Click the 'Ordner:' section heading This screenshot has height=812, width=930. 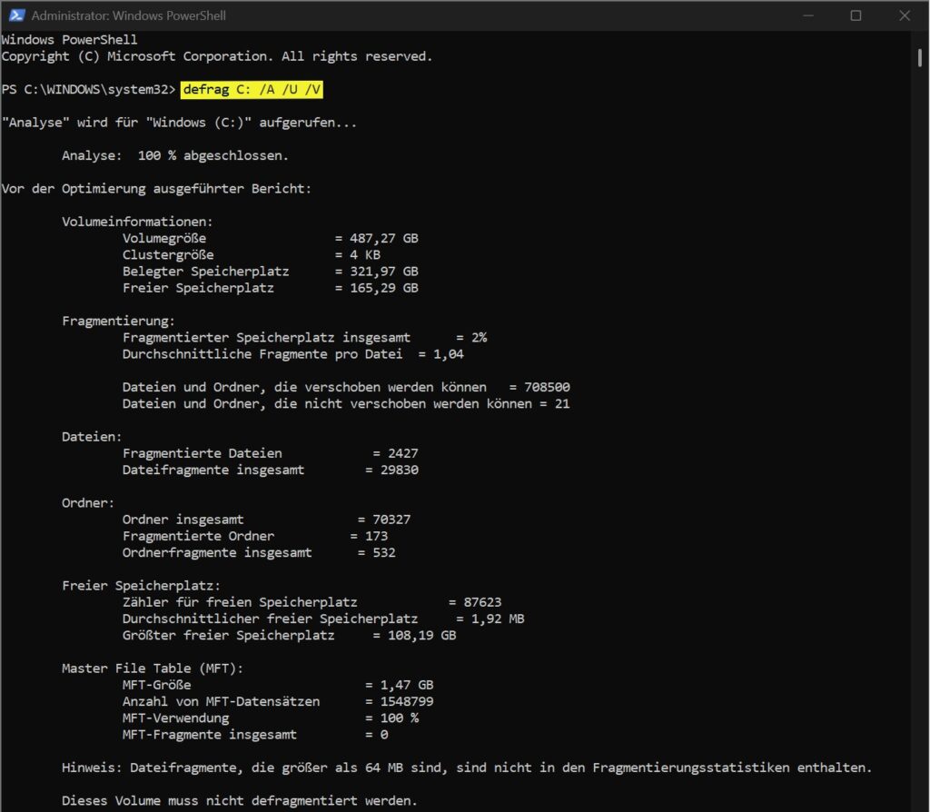(x=88, y=503)
